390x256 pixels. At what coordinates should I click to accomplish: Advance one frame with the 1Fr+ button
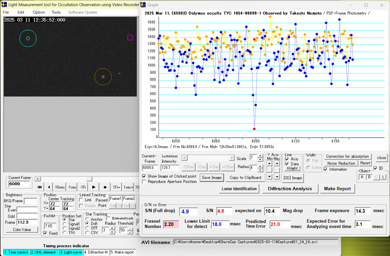(116, 187)
